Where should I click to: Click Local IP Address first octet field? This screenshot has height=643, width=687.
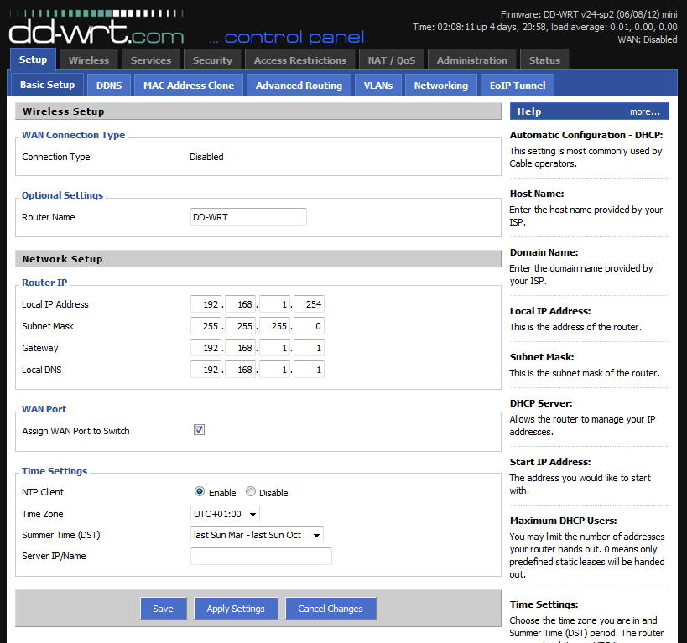pos(206,304)
